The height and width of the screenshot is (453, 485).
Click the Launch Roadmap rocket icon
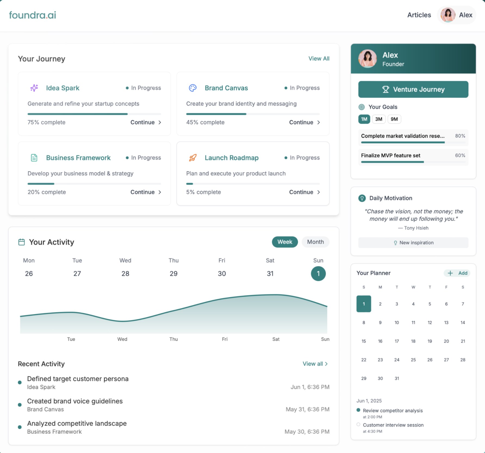click(x=193, y=158)
